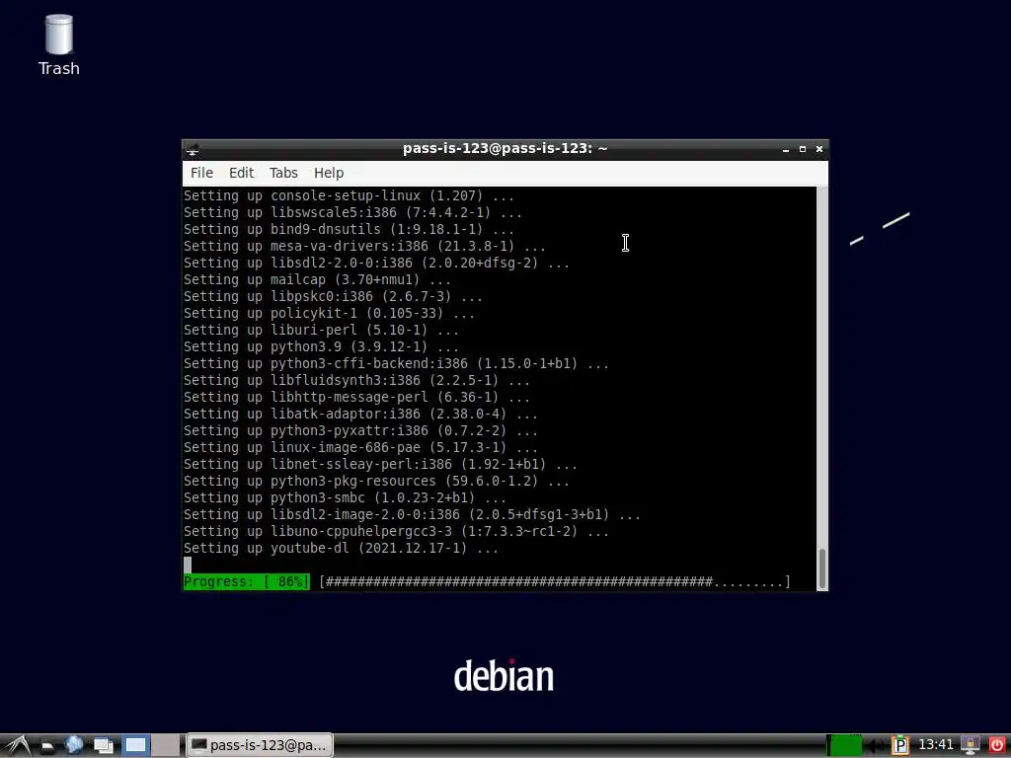Click the 'libhttp-message-perl' line

tap(356, 397)
